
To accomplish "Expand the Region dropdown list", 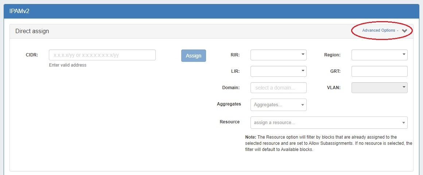I will click(379, 55).
